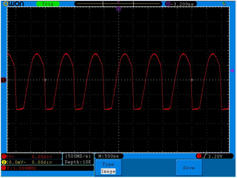This screenshot has width=237, height=178.
Task: Click the red channel 1 zero-level marker
Action: point(4,80)
